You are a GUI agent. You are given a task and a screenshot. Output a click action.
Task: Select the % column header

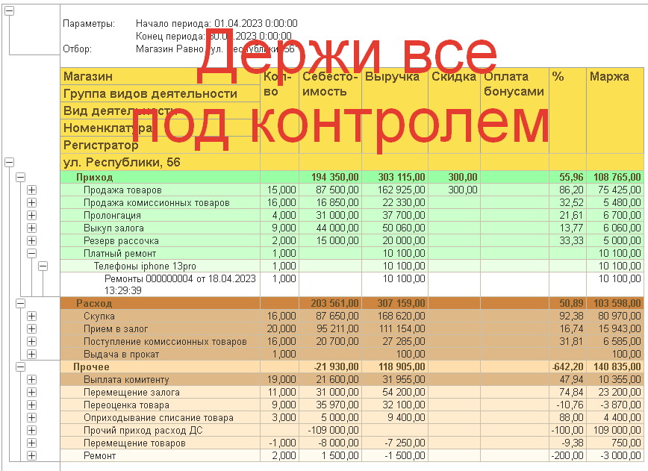click(567, 110)
